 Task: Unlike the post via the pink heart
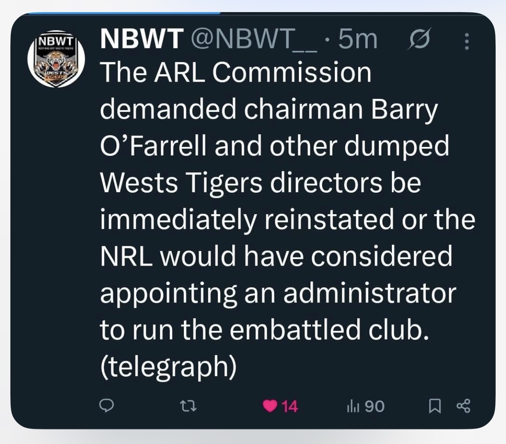tap(270, 406)
